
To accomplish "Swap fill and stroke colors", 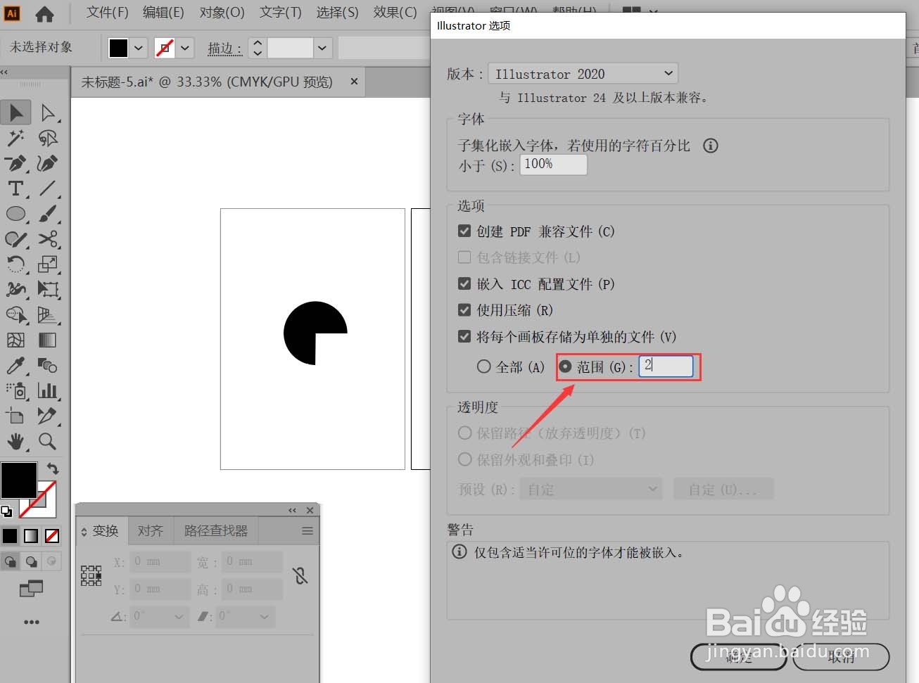I will pyautogui.click(x=52, y=468).
